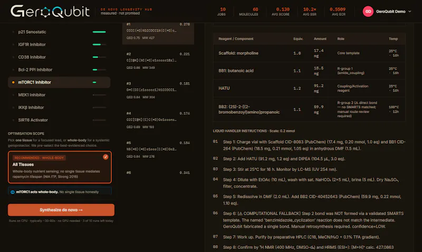Click the Coupling/Activation reagent role cell
This screenshot has height=252, width=422.
pos(352,88)
